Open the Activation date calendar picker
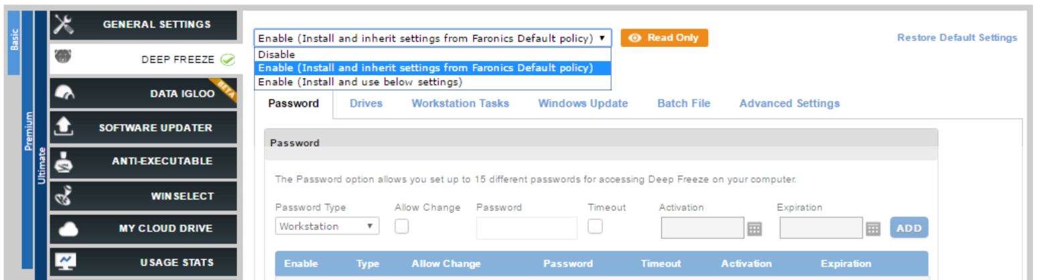This screenshot has height=280, width=1037. click(x=755, y=228)
